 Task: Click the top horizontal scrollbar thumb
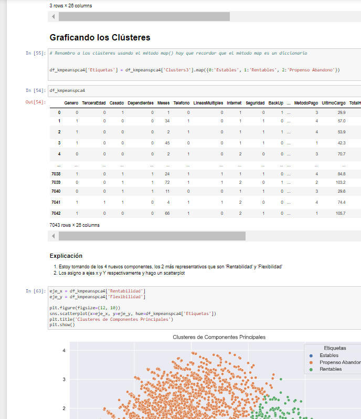tap(144, 17)
